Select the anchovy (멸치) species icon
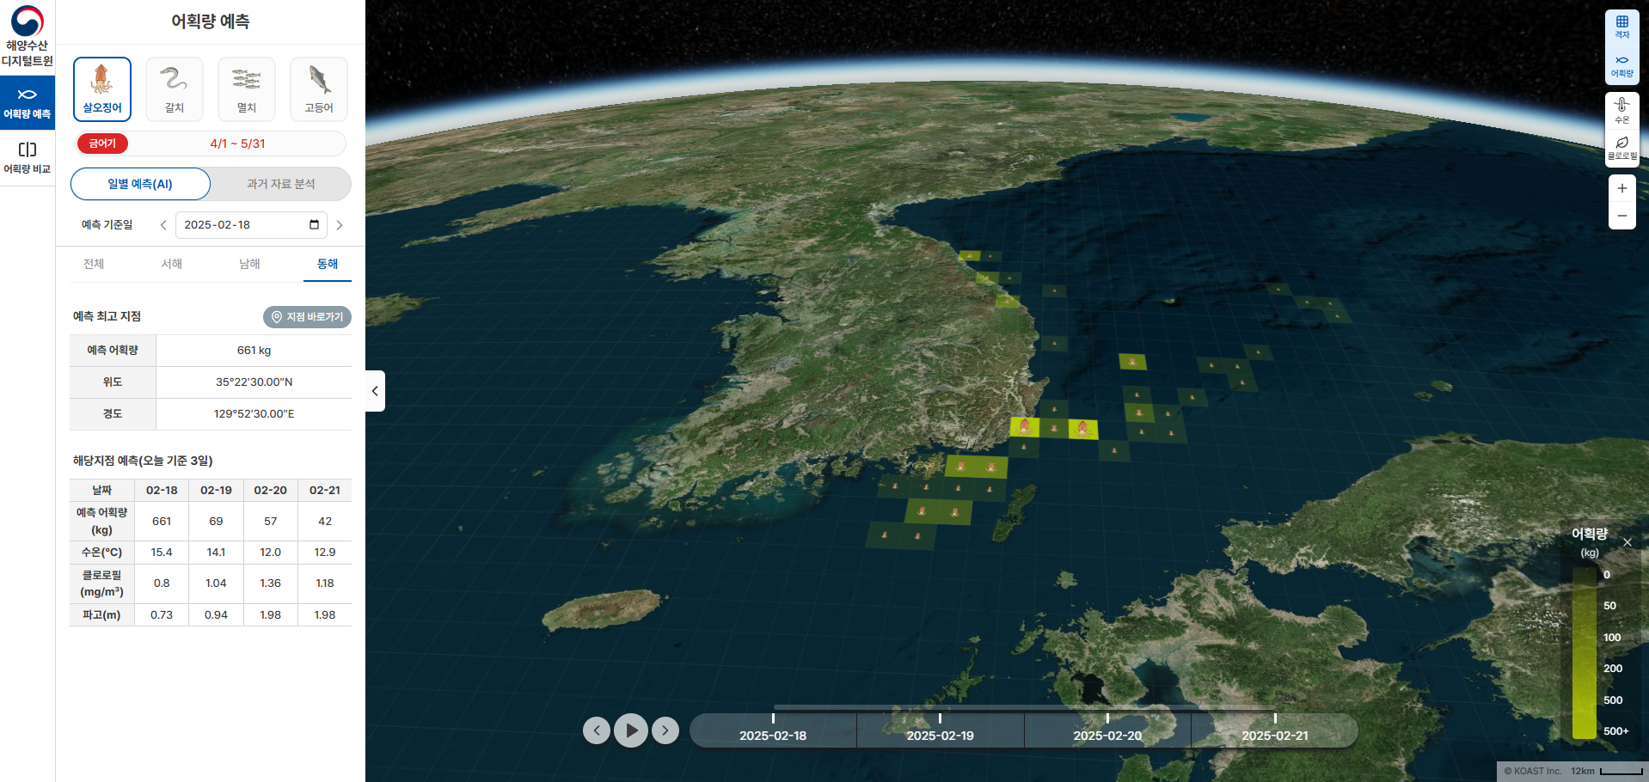This screenshot has width=1649, height=782. 247,89
